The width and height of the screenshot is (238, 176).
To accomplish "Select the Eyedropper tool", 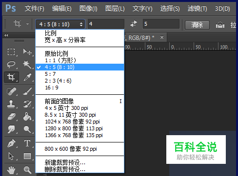I will click(27, 77).
